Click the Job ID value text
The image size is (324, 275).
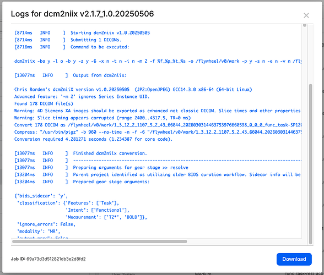(56, 259)
